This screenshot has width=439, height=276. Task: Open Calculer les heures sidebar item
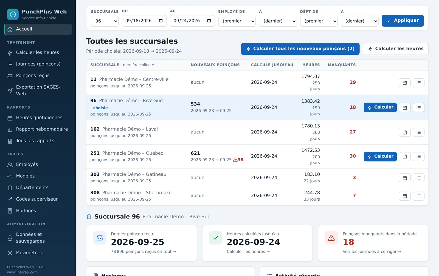(38, 53)
